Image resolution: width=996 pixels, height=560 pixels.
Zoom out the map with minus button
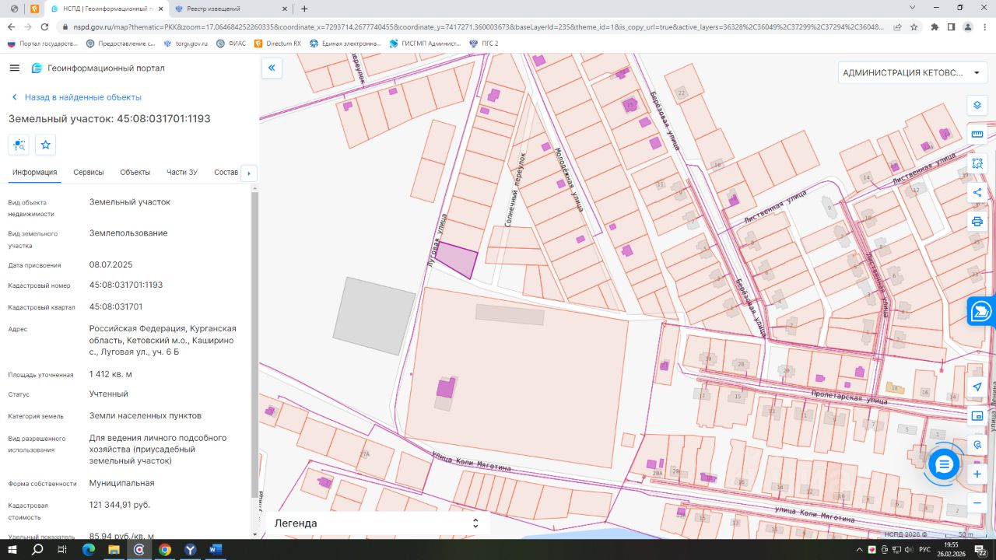point(977,503)
